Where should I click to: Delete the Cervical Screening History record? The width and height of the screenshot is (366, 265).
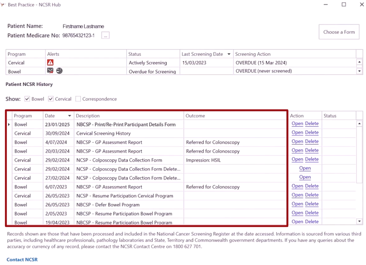point(312,132)
